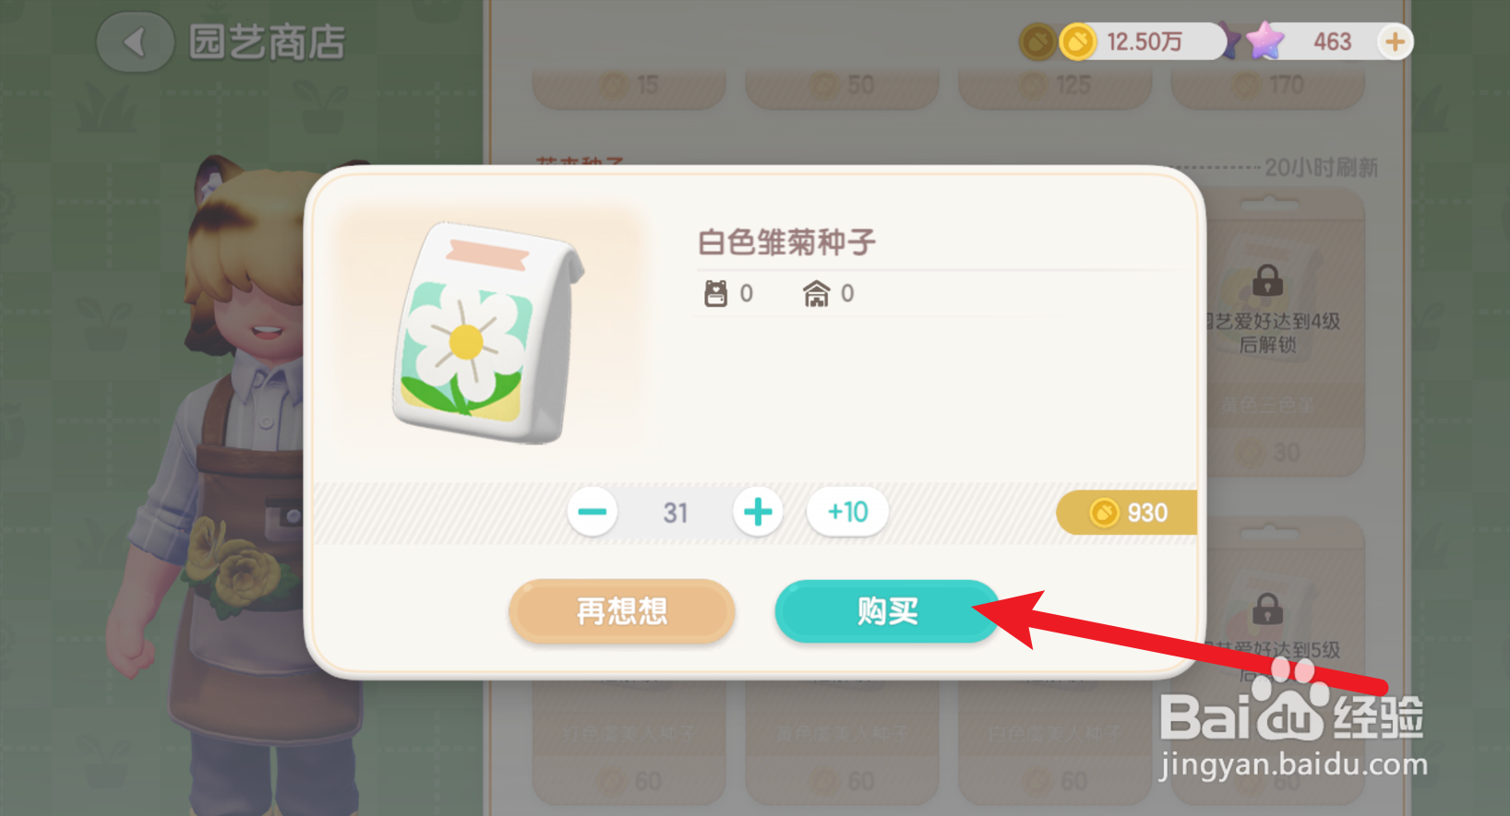Tap the 12.50万 coin balance display
The width and height of the screenshot is (1510, 816).
click(1144, 41)
